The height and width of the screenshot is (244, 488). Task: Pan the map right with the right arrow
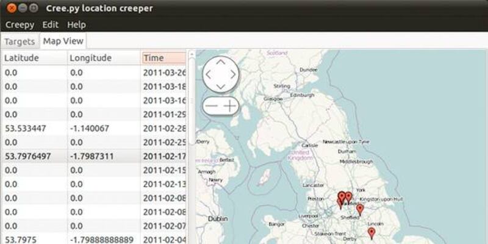click(233, 74)
